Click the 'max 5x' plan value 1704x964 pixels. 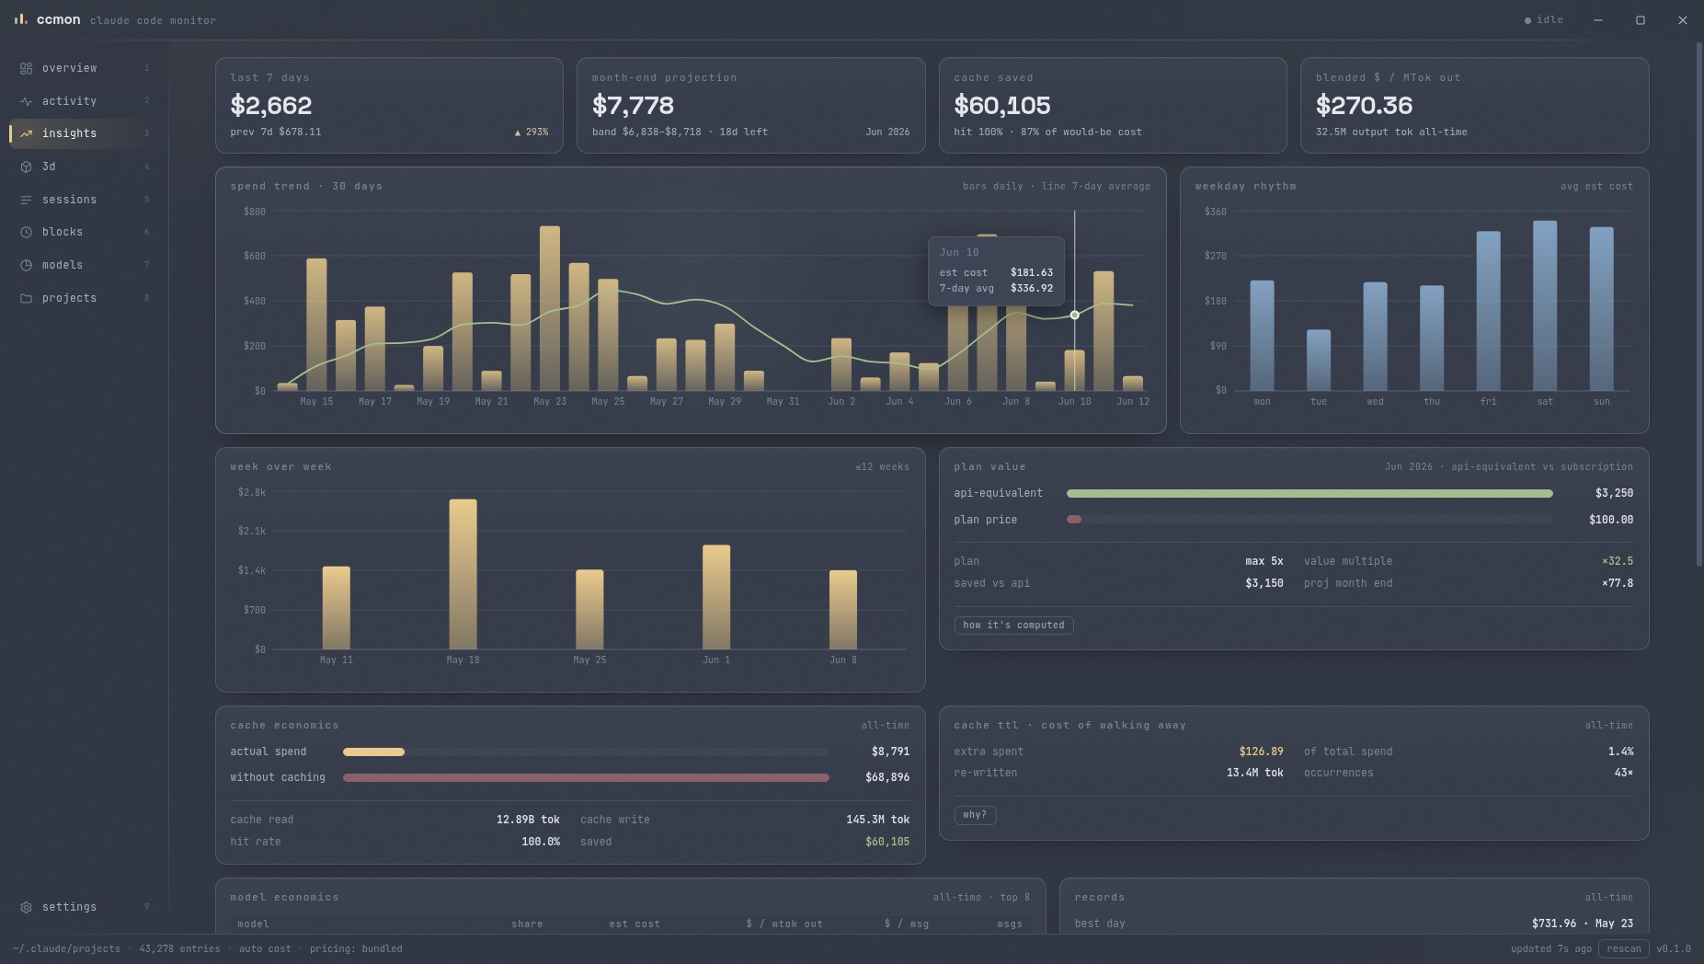coord(1264,561)
